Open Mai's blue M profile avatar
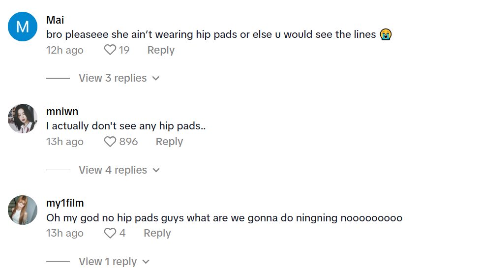 point(23,27)
